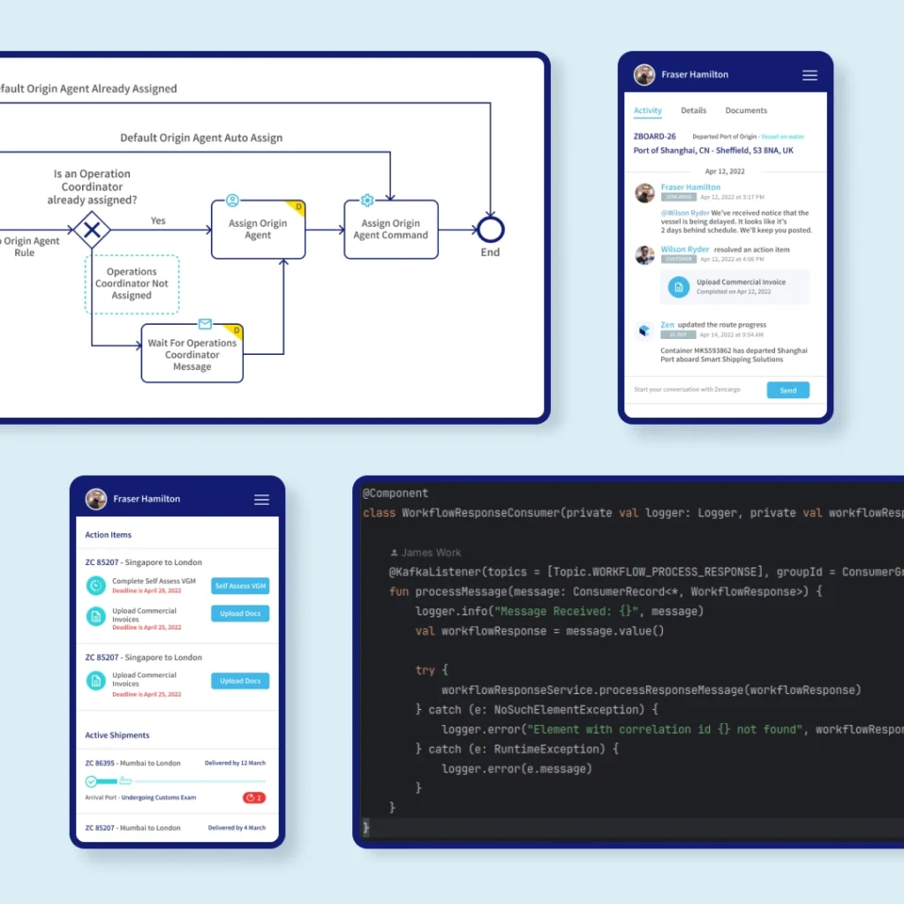Screen dimensions: 904x904
Task: Open hamburger menu on the Activity phone screen
Action: coord(810,75)
